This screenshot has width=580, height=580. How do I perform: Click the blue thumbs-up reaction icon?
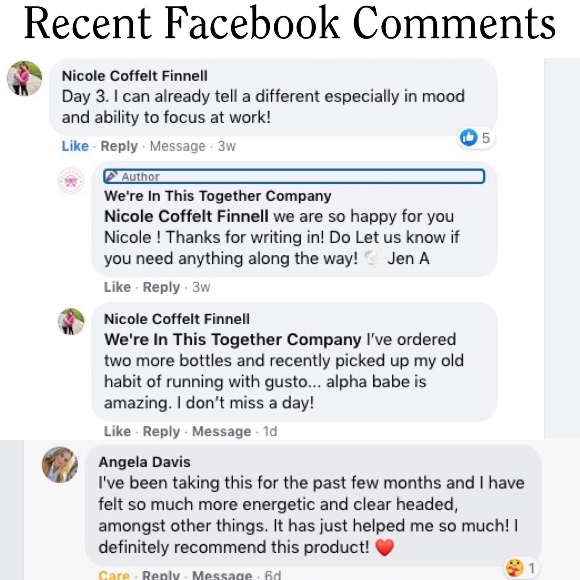pos(468,138)
